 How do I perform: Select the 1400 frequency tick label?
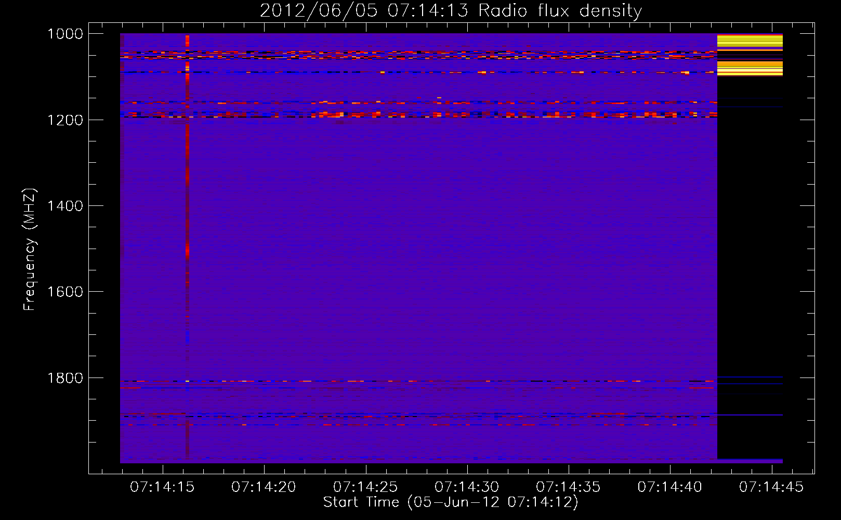pos(65,206)
